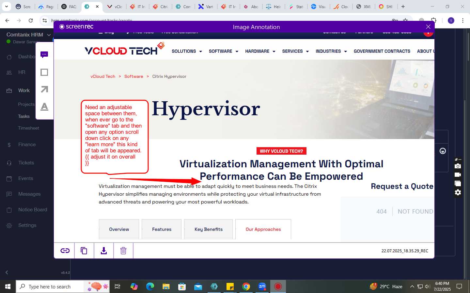The width and height of the screenshot is (470, 293).
Task: Open Zoom from taskbar
Action: pyautogui.click(x=262, y=286)
